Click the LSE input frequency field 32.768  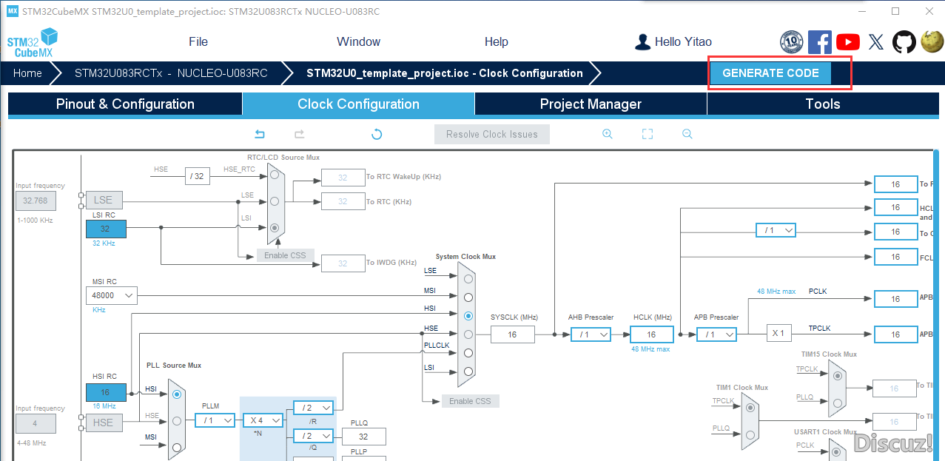36,201
